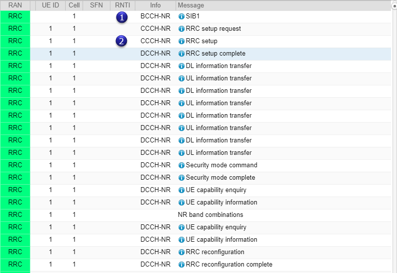Viewport: 397px width, 273px height.
Task: Select the RRC reconfiguration message row
Action: (x=196, y=252)
